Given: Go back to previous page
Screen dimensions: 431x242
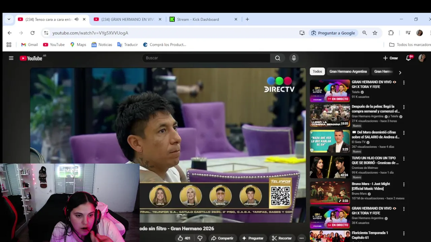Looking at the screenshot, I should click(x=9, y=33).
